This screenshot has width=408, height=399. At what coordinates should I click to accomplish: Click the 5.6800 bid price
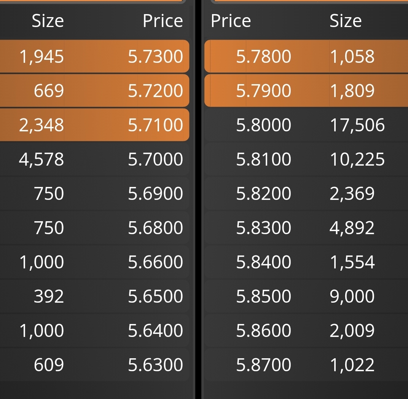point(155,228)
